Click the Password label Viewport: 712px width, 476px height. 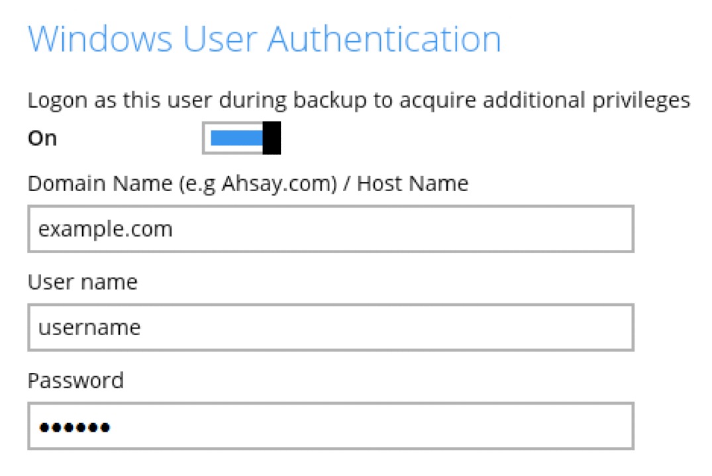click(x=76, y=381)
